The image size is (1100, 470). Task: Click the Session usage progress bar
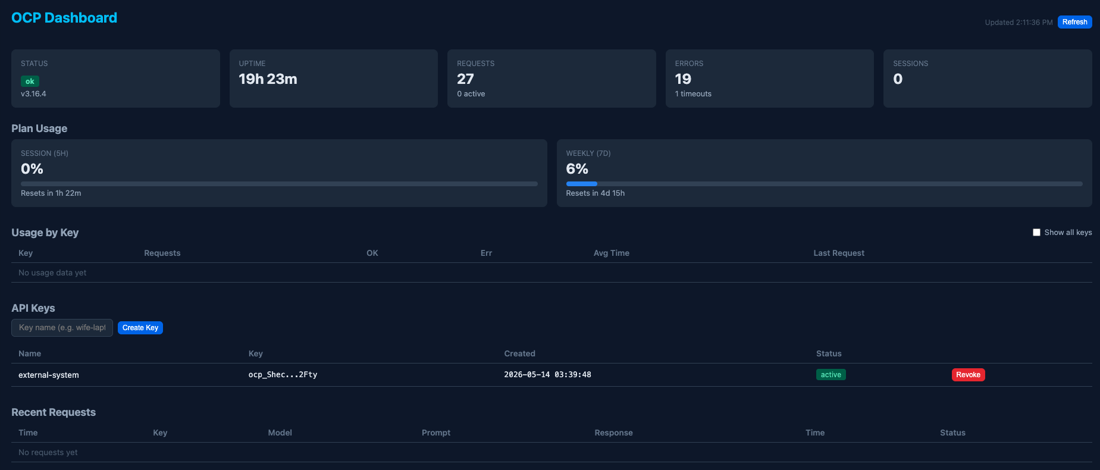pos(279,184)
